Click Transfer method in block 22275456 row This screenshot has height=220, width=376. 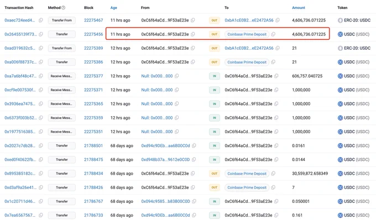[x=62, y=34]
